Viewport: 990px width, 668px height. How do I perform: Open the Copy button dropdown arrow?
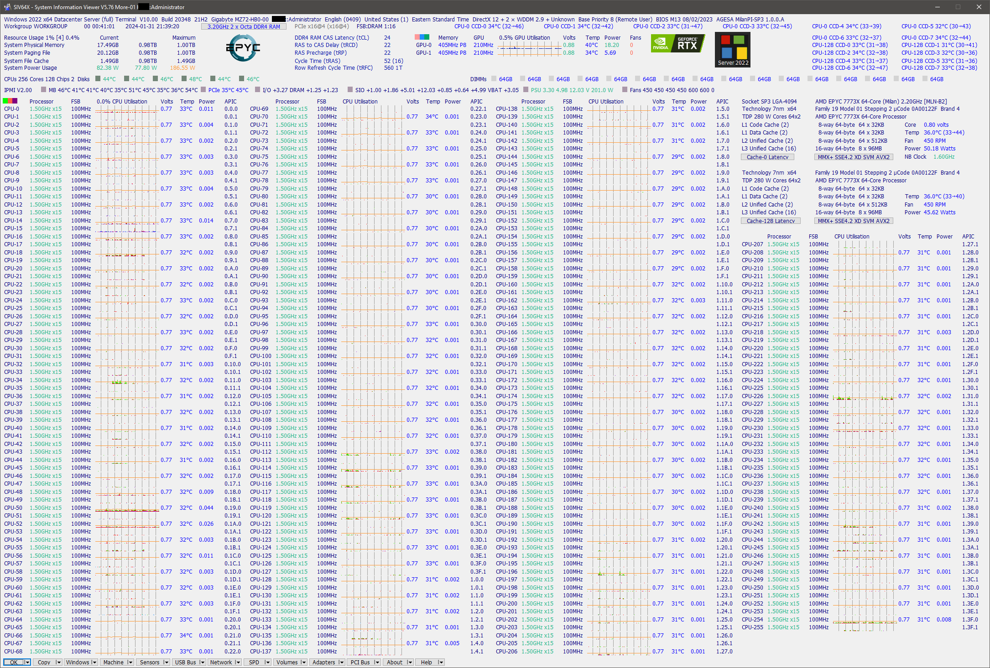click(58, 662)
